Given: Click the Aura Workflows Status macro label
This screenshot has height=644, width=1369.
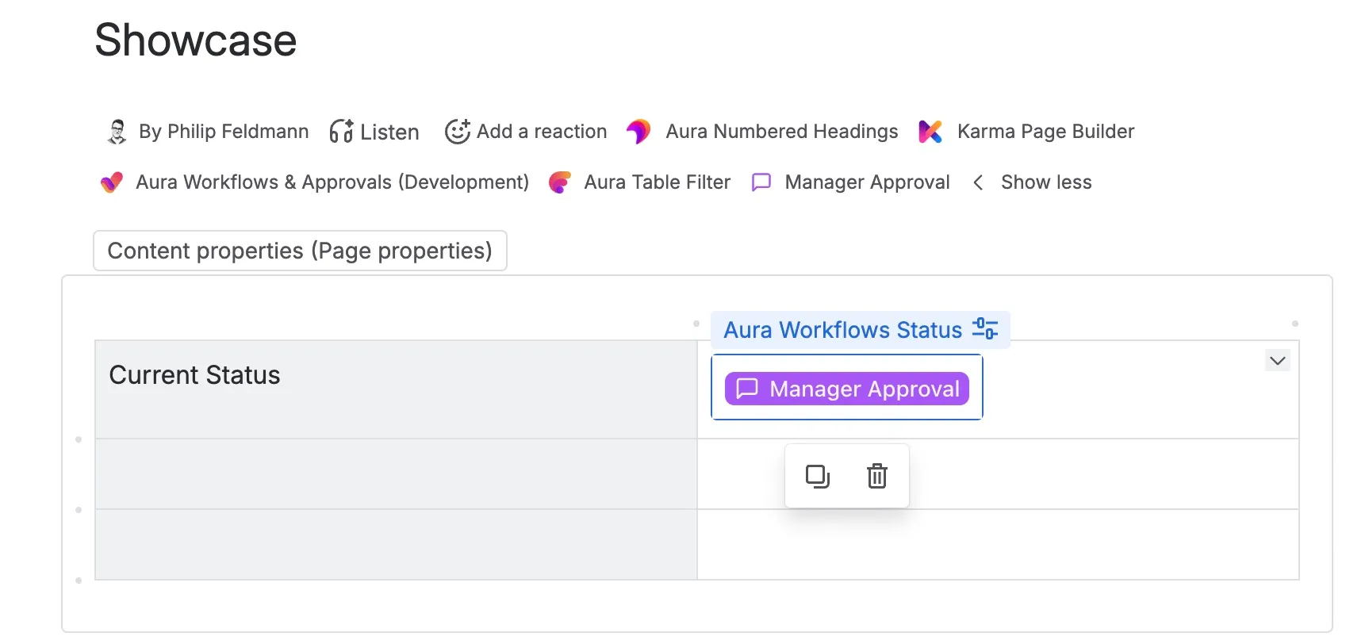Looking at the screenshot, I should click(842, 330).
